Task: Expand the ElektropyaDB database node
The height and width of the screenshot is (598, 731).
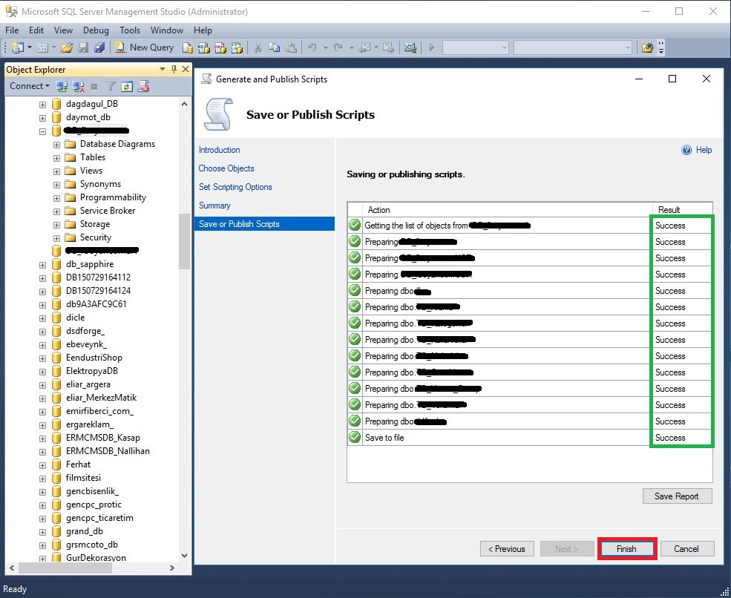Action: click(42, 372)
